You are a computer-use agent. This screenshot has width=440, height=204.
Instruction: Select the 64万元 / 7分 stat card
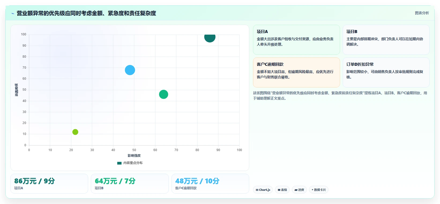130,184
